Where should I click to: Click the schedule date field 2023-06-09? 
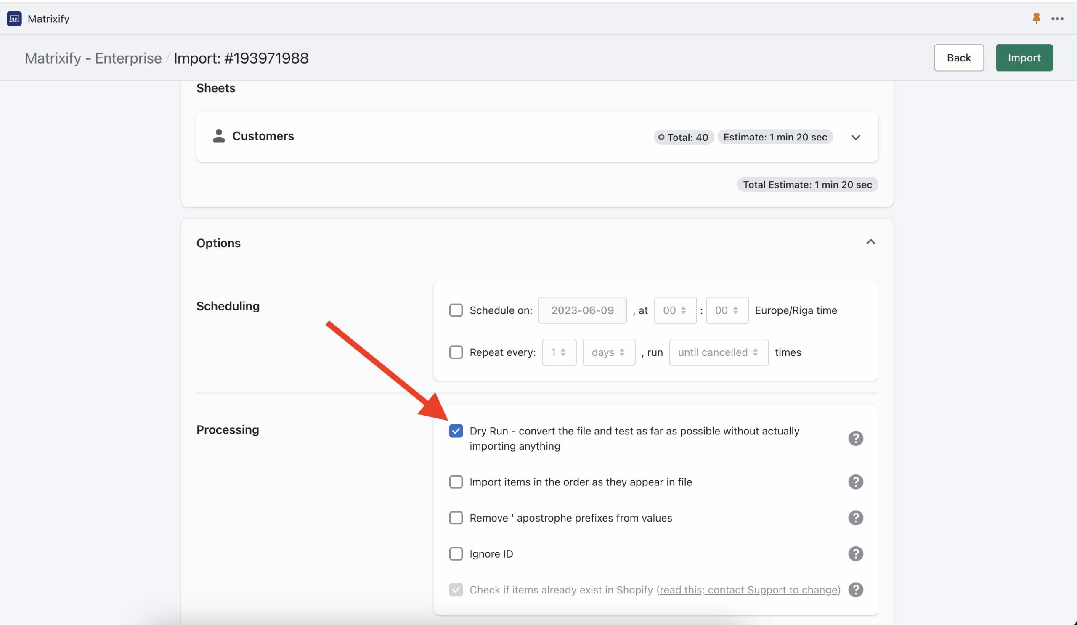582,310
